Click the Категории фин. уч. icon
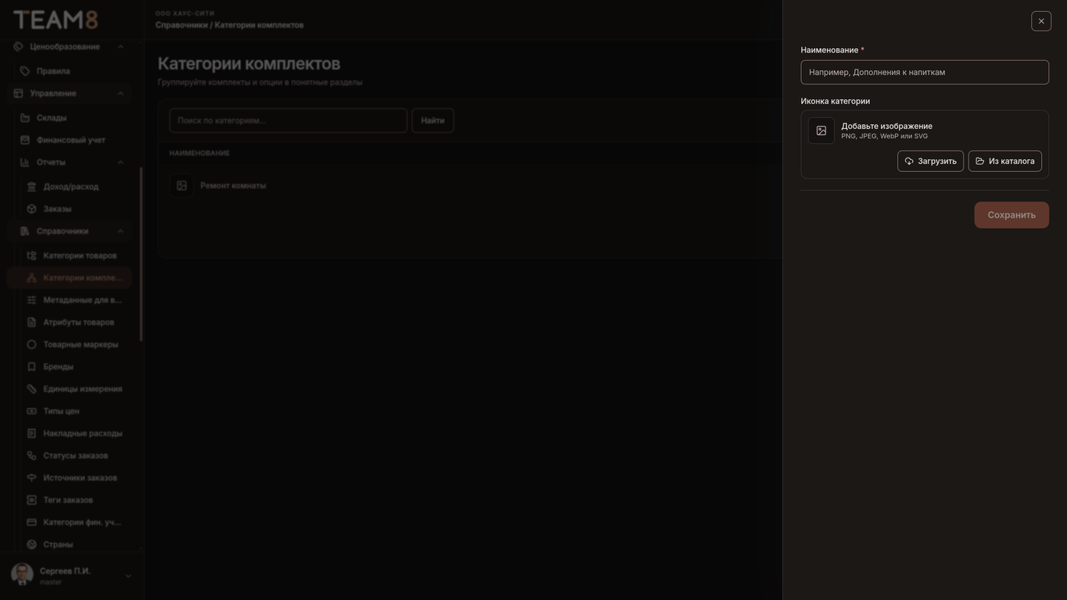Image resolution: width=1067 pixels, height=600 pixels. pos(31,522)
